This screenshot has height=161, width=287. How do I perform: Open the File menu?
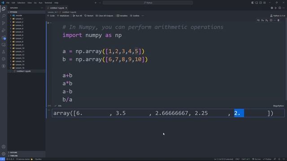pos(8,3)
